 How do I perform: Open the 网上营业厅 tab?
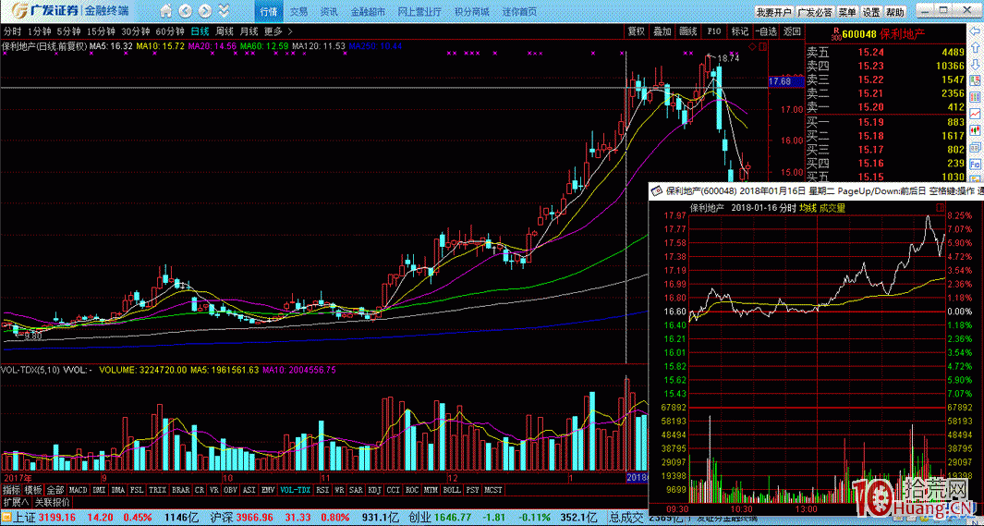point(419,11)
